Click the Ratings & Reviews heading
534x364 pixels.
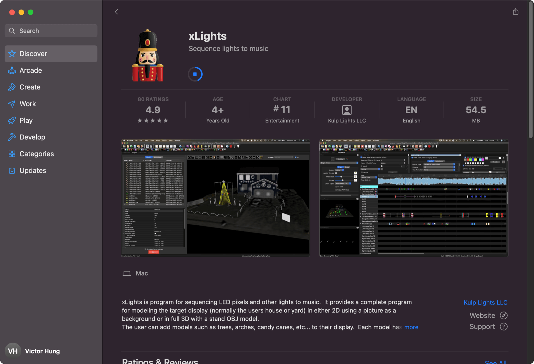(160, 361)
